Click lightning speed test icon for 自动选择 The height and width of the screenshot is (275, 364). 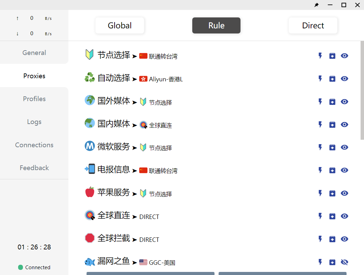click(320, 79)
